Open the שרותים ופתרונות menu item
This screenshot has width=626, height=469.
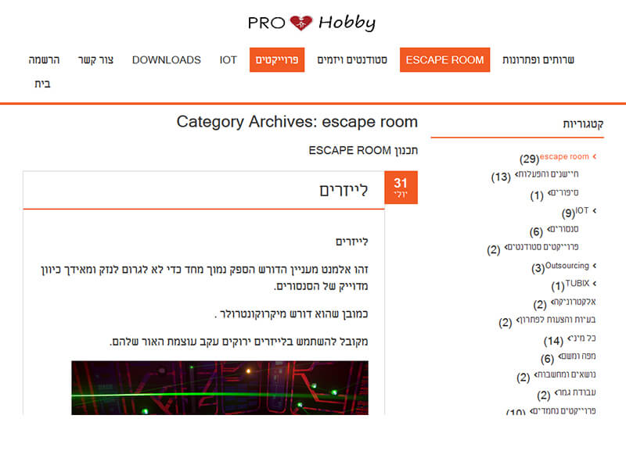click(x=538, y=60)
